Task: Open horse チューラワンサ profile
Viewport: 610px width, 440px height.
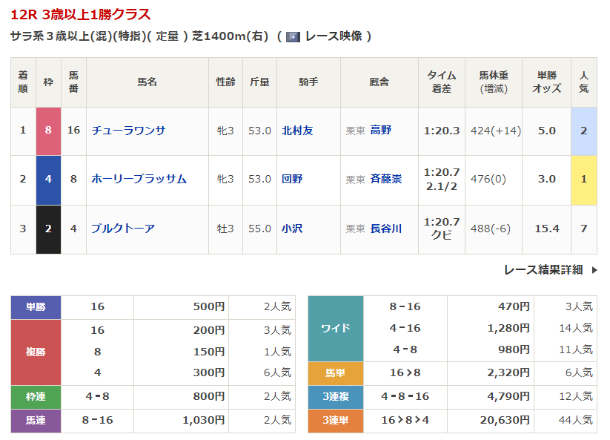Action: (128, 131)
